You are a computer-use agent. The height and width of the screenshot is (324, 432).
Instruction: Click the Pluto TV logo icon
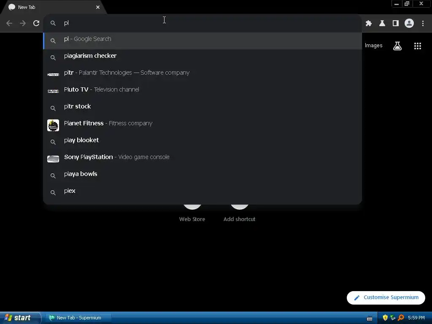[x=53, y=91]
